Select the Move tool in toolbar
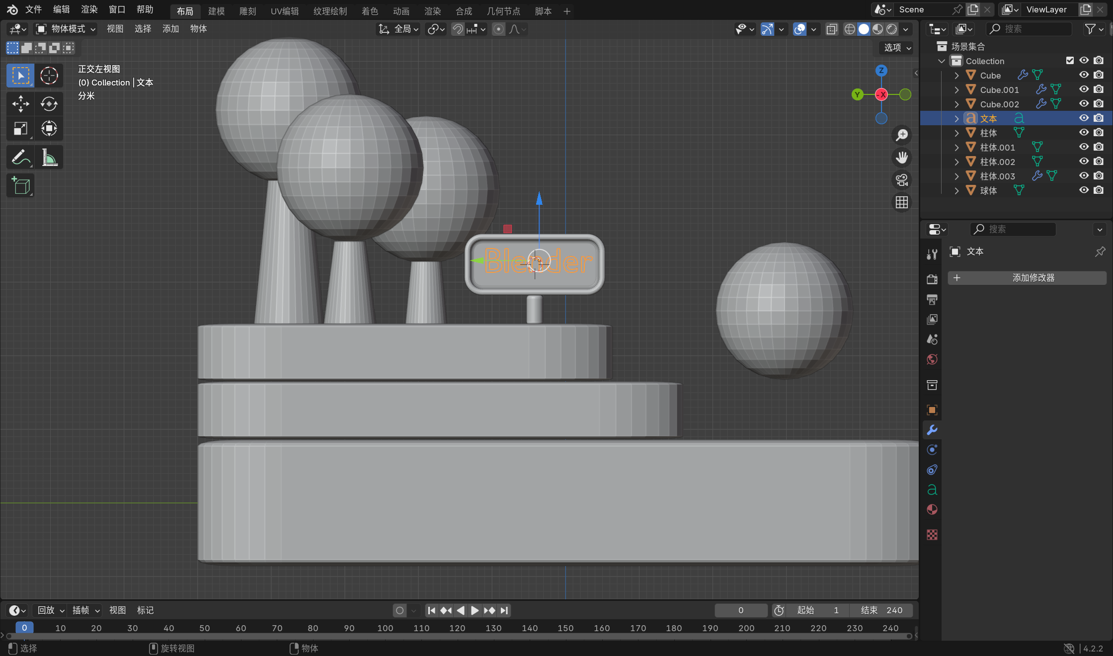 tap(20, 104)
